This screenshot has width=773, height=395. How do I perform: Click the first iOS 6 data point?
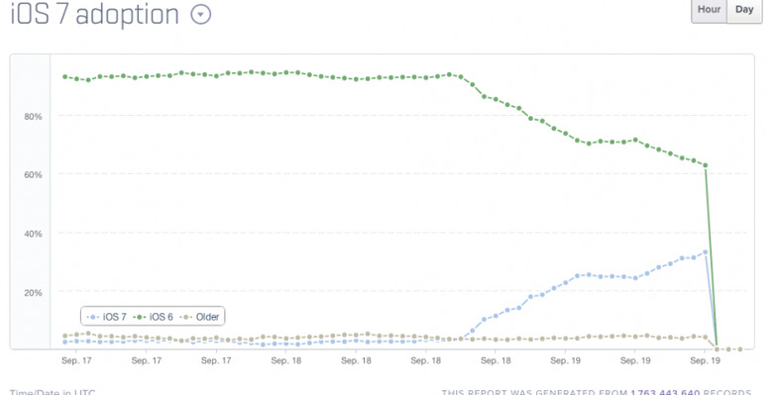[65, 77]
